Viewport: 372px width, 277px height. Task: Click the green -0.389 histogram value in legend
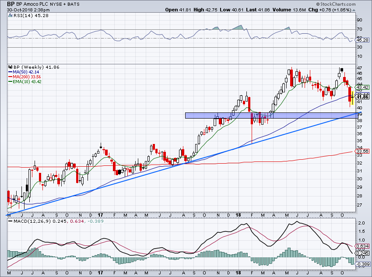[x=95, y=221]
